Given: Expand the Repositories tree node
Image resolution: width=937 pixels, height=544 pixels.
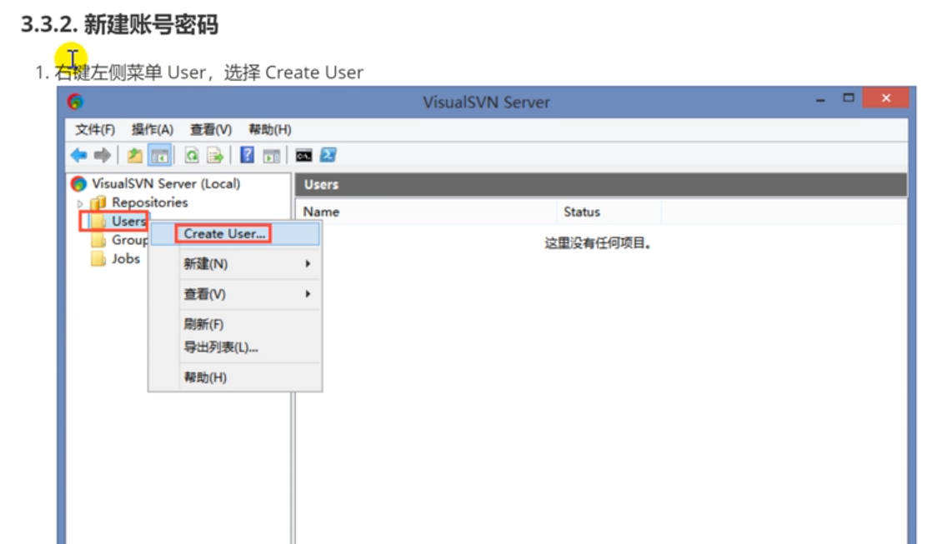Looking at the screenshot, I should (80, 203).
